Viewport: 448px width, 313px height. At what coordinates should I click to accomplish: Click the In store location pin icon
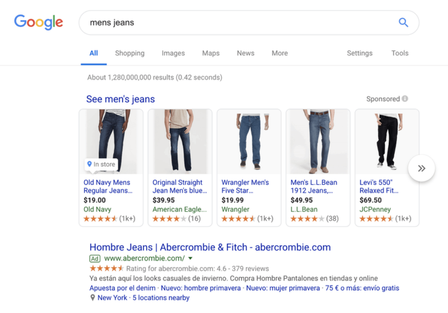89,164
